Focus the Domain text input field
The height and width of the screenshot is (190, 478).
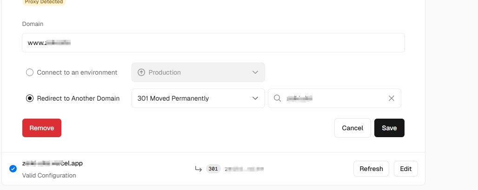click(213, 43)
